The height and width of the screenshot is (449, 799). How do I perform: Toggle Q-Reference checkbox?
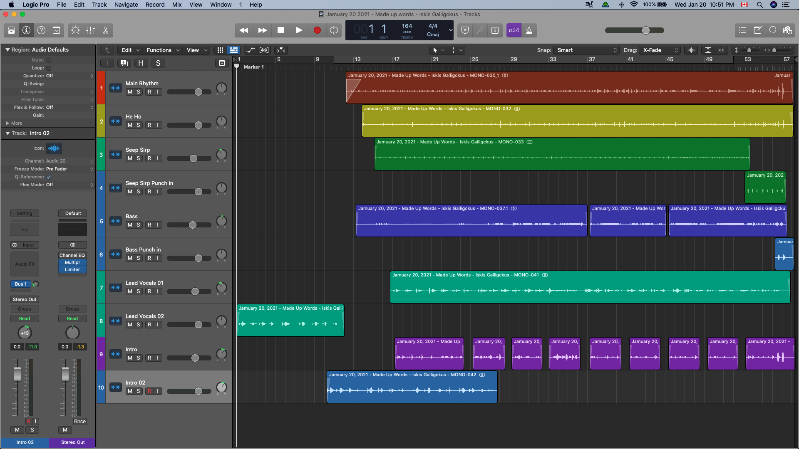coord(49,177)
